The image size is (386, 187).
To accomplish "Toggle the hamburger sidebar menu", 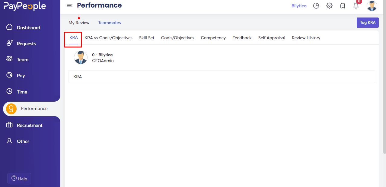I will coord(70,5).
